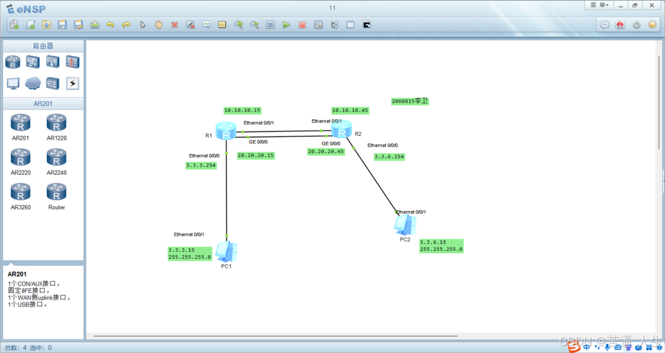Zoom in on the topology canvas
Image resolution: width=665 pixels, height=353 pixels.
tap(239, 25)
